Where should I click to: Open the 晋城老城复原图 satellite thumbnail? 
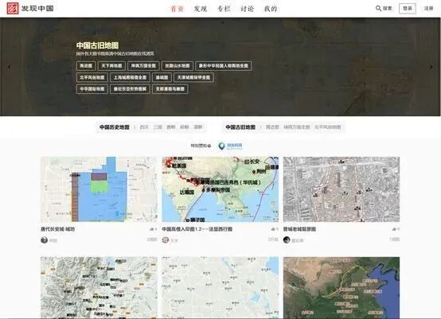pyautogui.click(x=341, y=189)
